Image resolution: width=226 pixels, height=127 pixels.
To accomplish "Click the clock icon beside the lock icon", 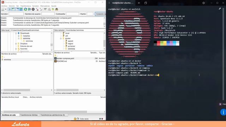I will pos(78,119).
